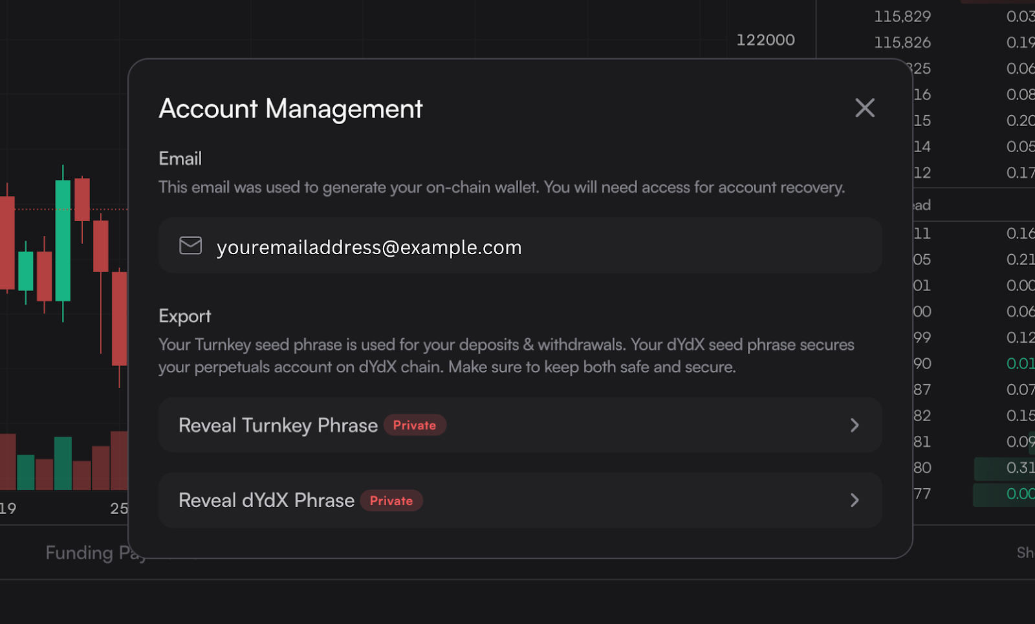
Task: Click green order book size 0.01
Action: point(1020,363)
